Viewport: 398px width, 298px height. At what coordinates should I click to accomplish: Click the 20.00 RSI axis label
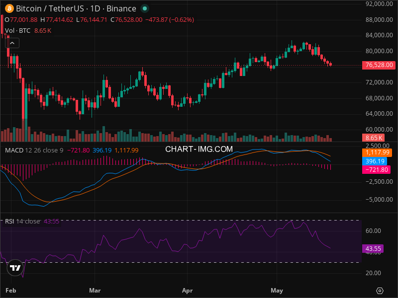[373, 273]
